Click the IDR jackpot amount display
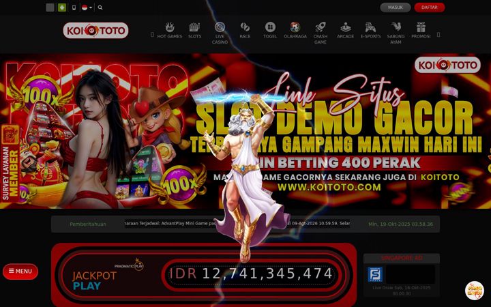This screenshot has height=307, width=491. pos(250,274)
